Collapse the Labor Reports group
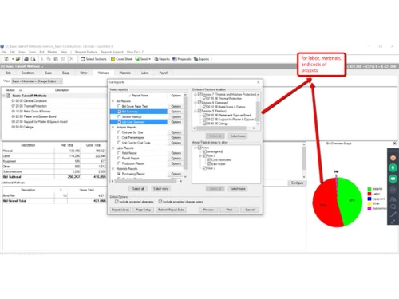The width and height of the screenshot is (399, 299). 113,148
